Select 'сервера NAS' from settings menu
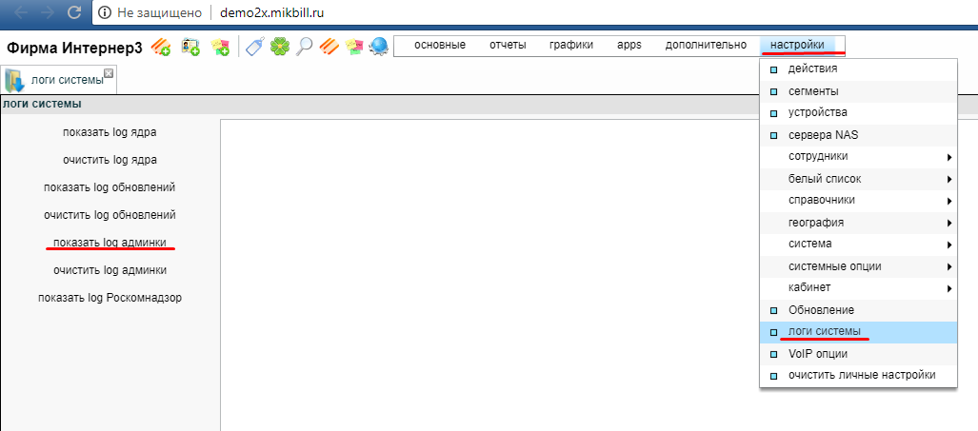978x431 pixels. (x=823, y=134)
